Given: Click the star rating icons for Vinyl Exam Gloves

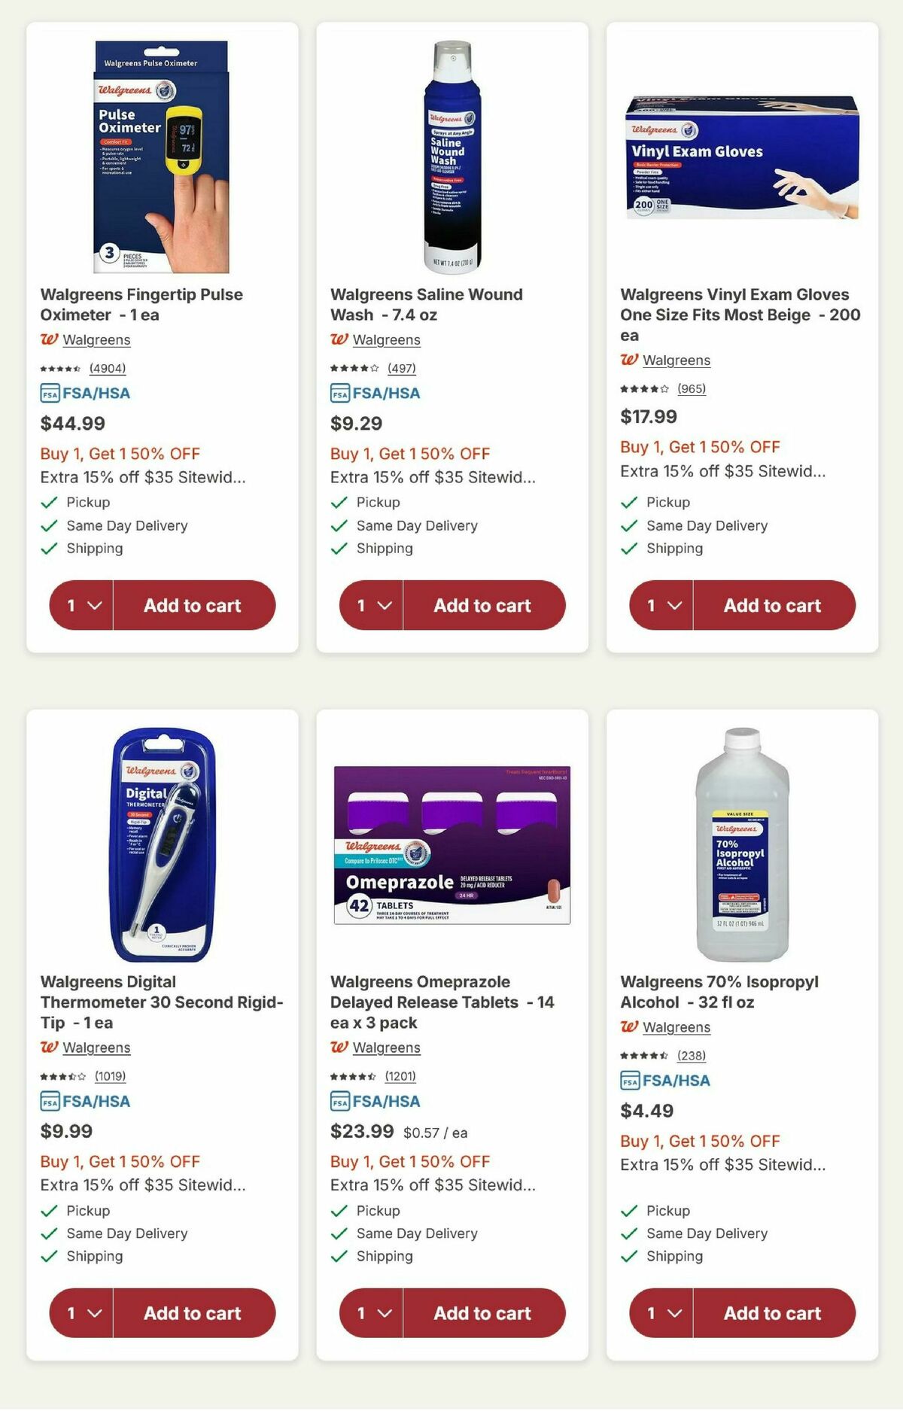Looking at the screenshot, I should coord(643,389).
